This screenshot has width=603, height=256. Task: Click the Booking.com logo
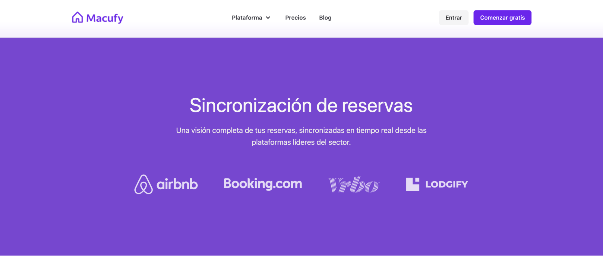click(x=263, y=184)
